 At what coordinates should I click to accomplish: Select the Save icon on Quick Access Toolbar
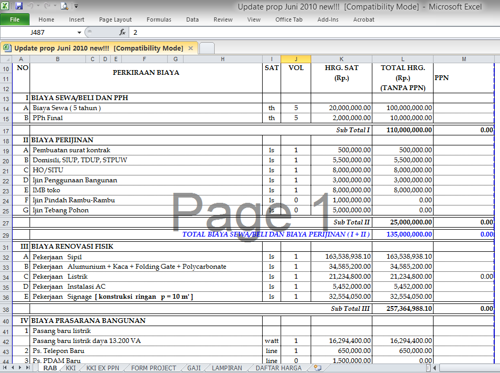(x=18, y=5)
